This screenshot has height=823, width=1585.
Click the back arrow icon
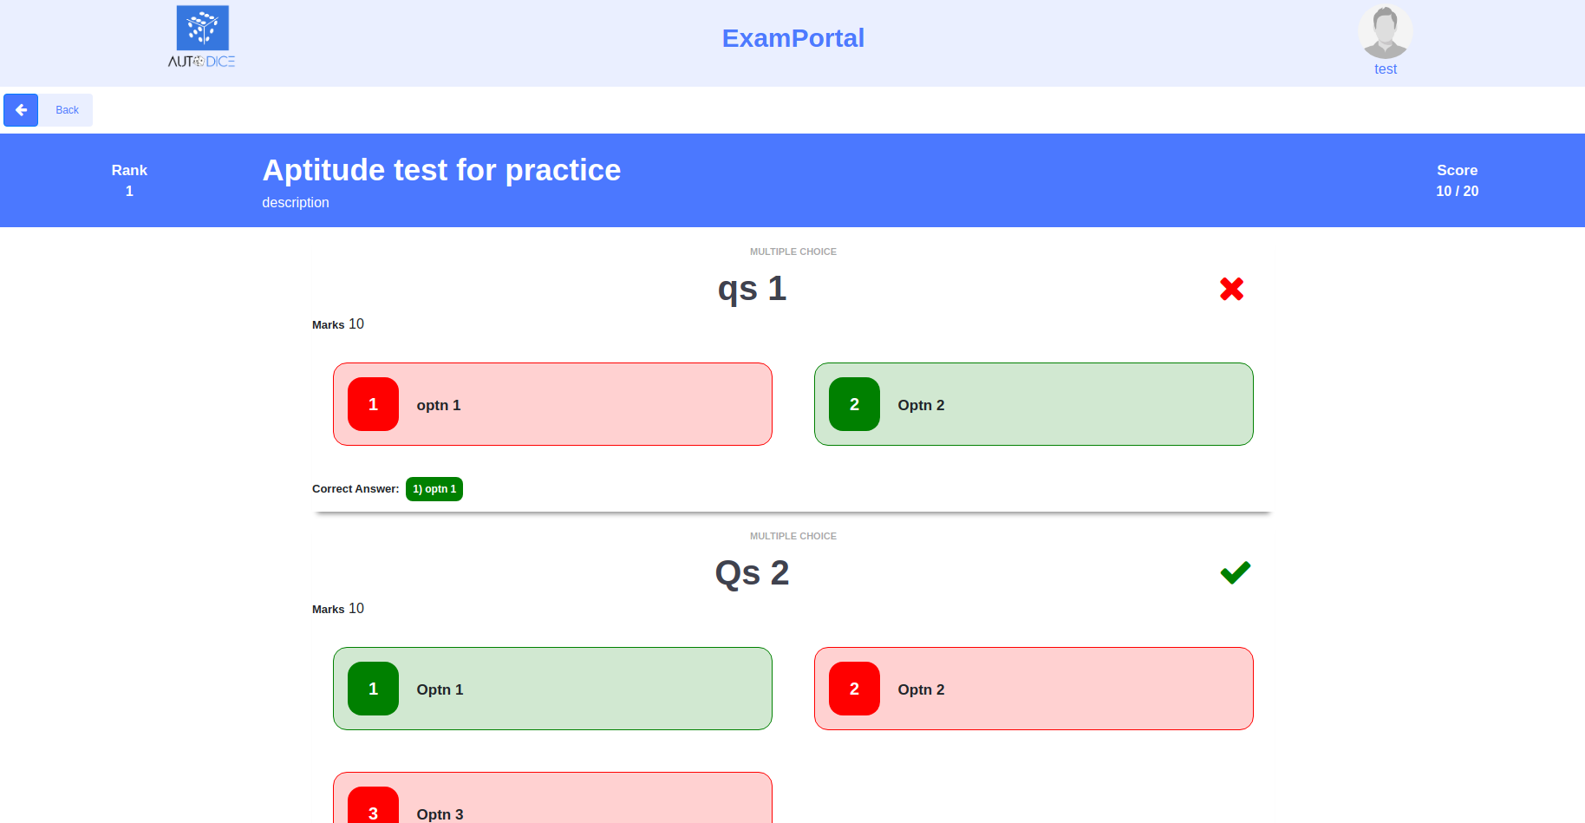(x=21, y=110)
